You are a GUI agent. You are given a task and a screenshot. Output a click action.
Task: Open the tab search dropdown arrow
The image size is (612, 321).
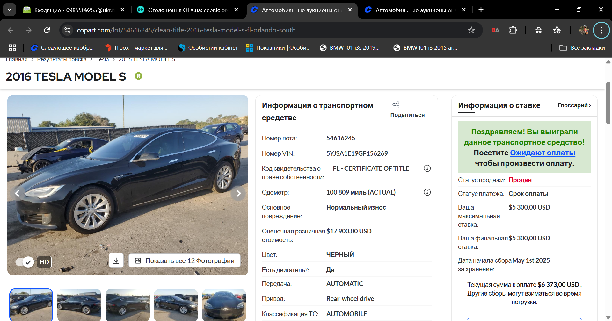click(10, 10)
